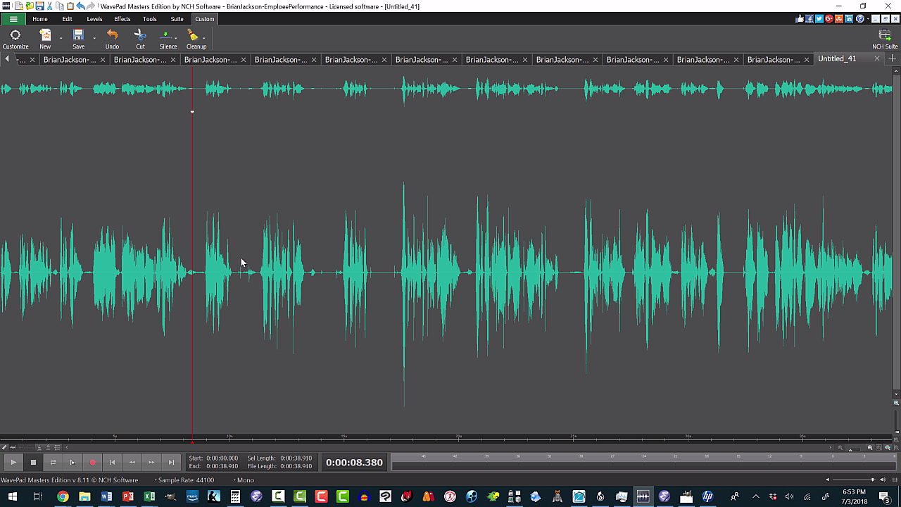Start playback with the Play button
The width and height of the screenshot is (901, 507).
(x=13, y=462)
